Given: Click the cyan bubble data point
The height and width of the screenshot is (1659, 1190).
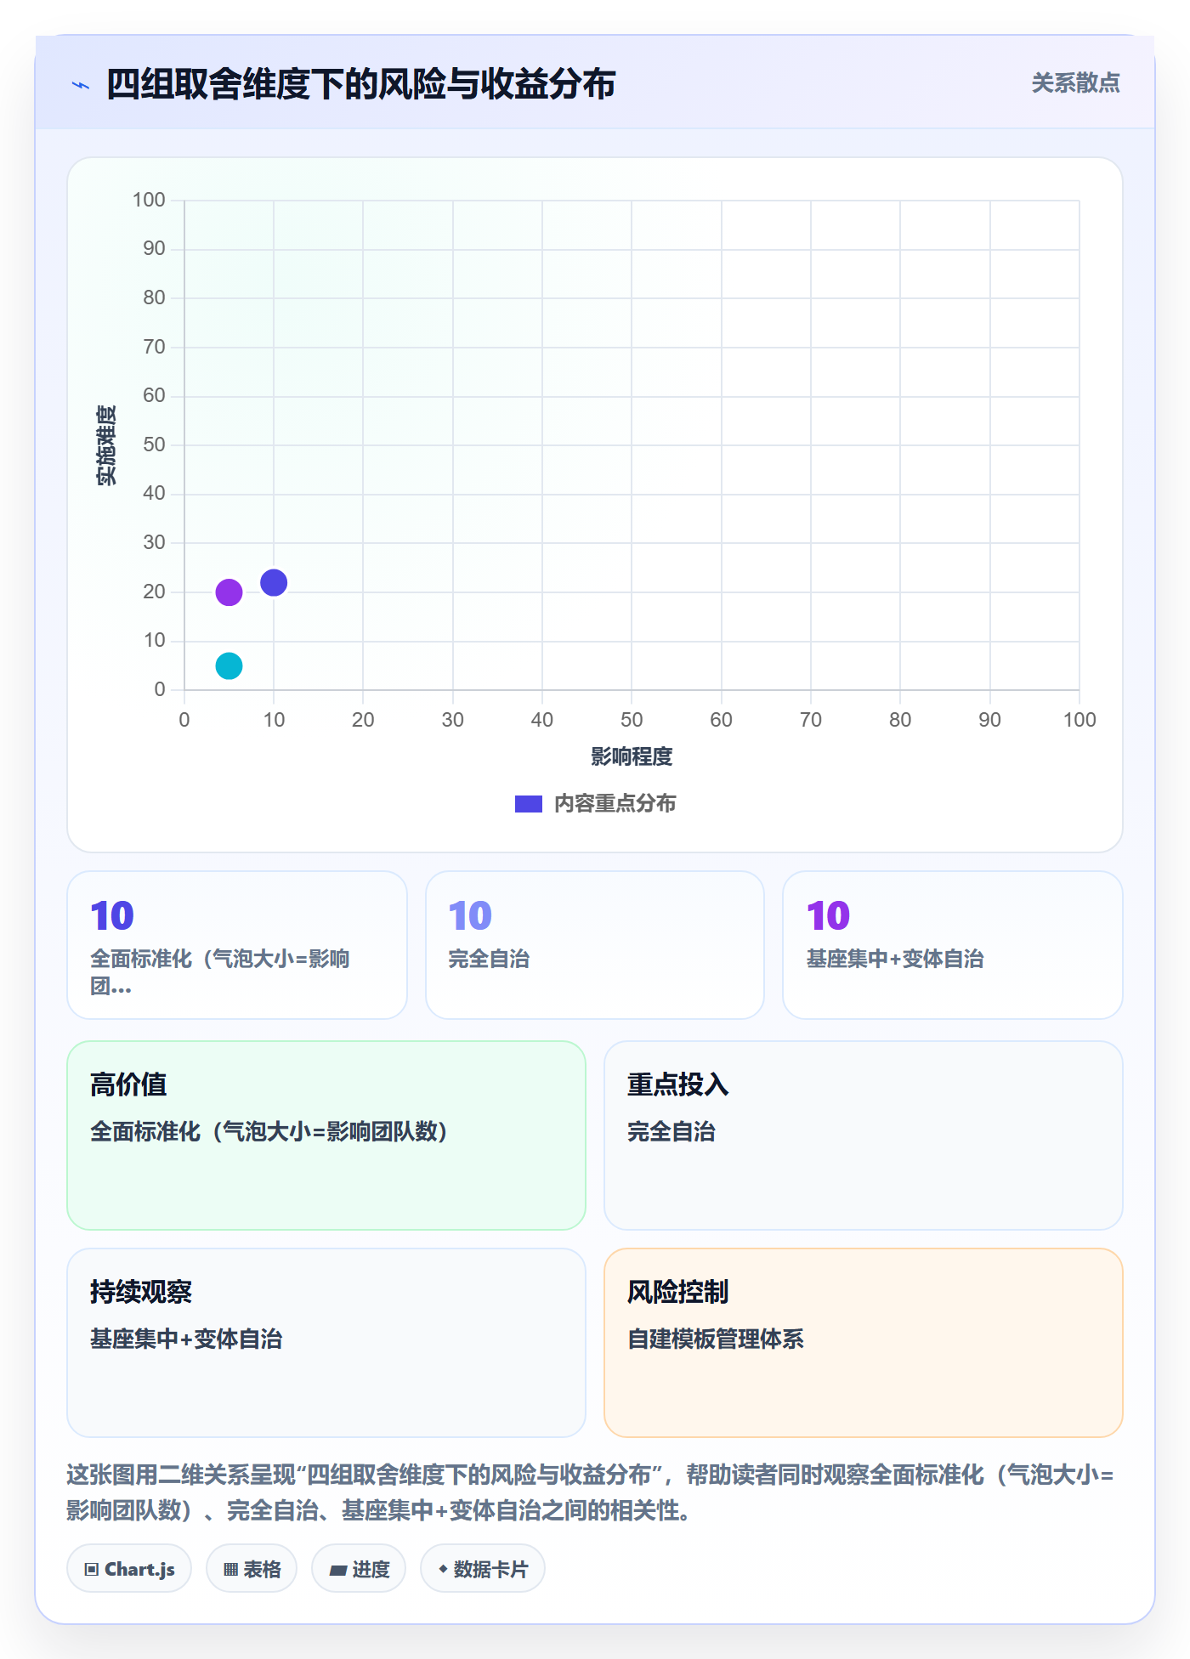Looking at the screenshot, I should click(229, 665).
